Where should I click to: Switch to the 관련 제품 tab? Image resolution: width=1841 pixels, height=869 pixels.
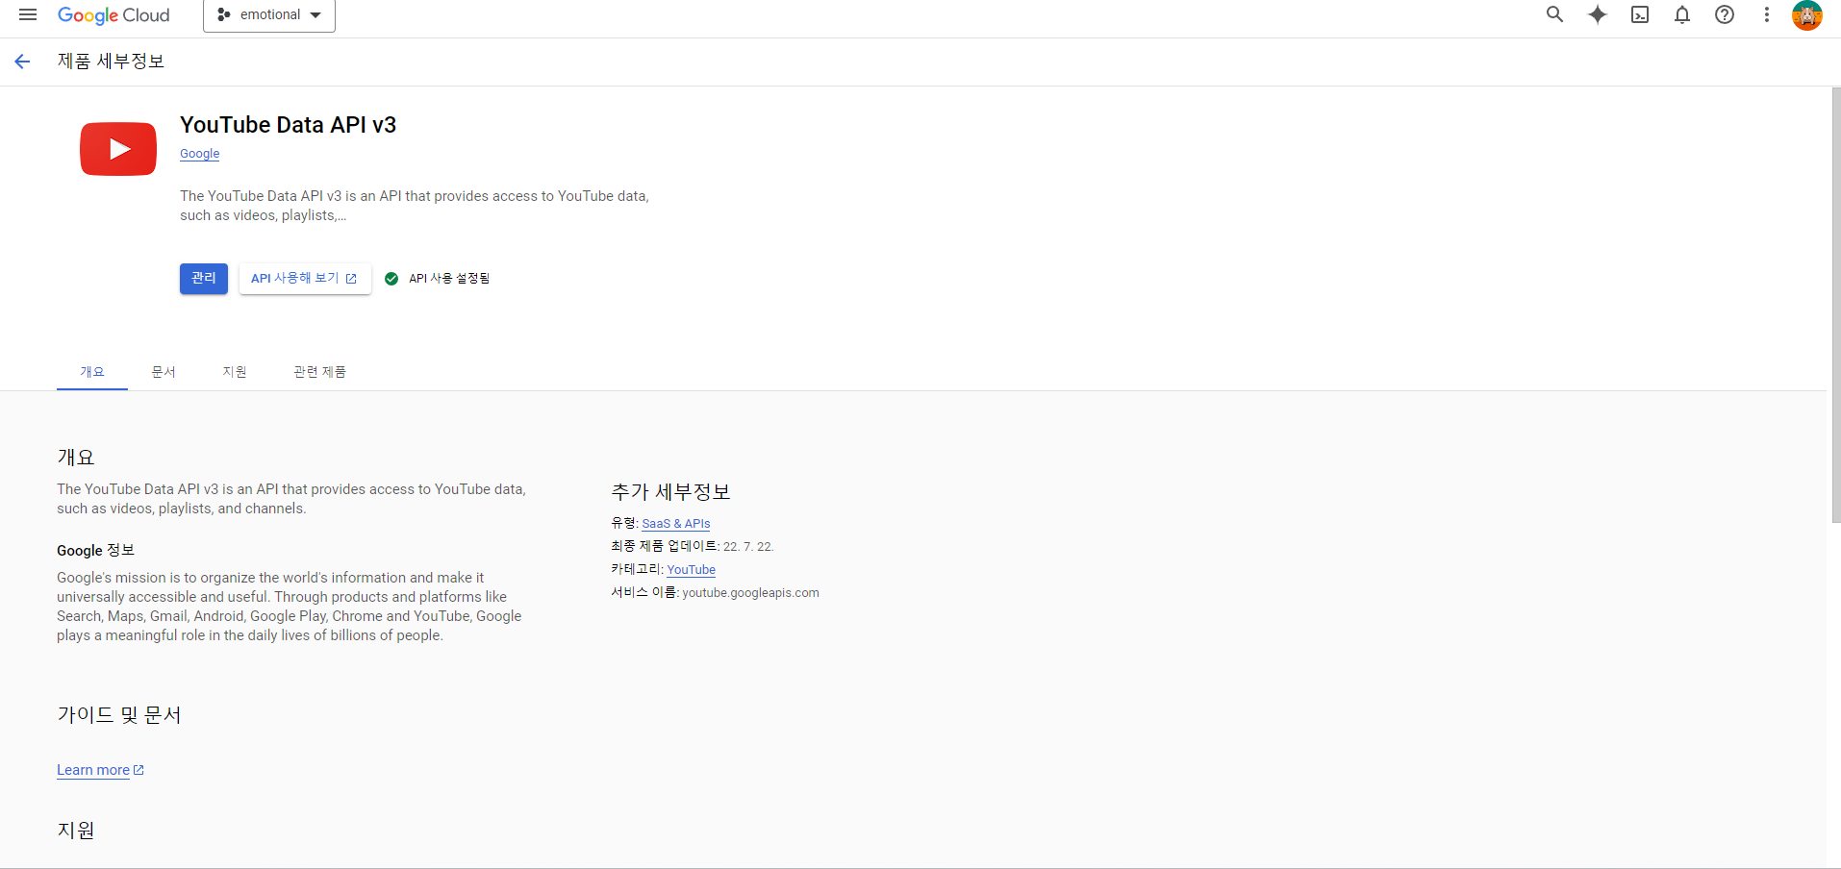click(320, 372)
